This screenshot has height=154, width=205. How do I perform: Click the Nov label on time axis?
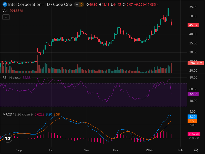[87, 150]
